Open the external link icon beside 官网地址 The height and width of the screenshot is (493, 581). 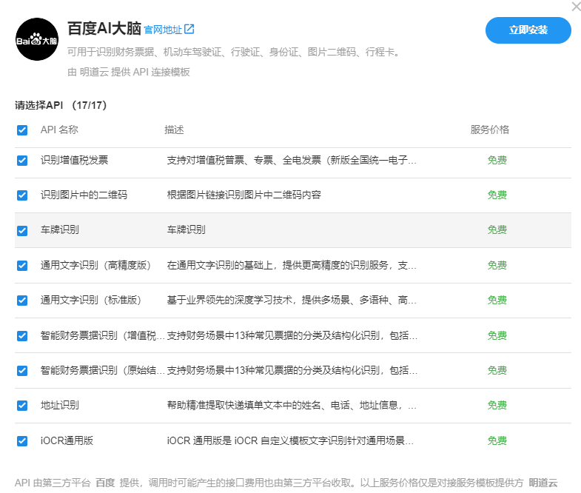[x=189, y=29]
